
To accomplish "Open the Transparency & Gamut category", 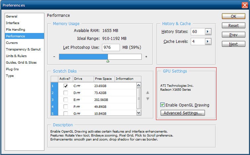I will (23, 49).
